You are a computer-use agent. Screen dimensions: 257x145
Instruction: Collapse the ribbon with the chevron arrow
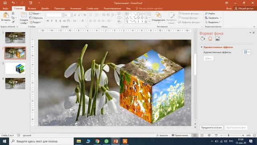click(x=254, y=27)
